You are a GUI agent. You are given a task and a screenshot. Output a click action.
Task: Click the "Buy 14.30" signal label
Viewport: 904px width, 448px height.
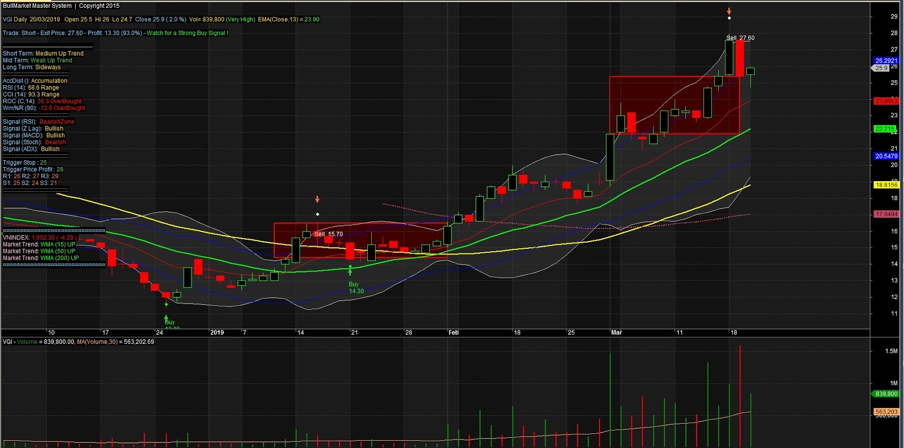pos(355,288)
